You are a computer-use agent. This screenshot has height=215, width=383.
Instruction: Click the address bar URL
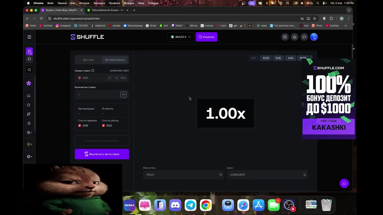(x=76, y=19)
